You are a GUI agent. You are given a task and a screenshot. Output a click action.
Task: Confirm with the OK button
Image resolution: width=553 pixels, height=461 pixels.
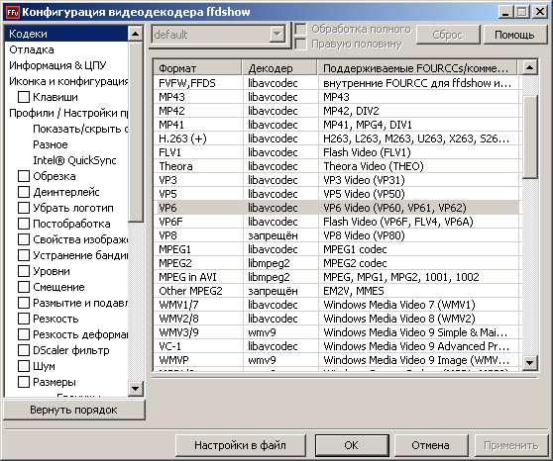[352, 445]
